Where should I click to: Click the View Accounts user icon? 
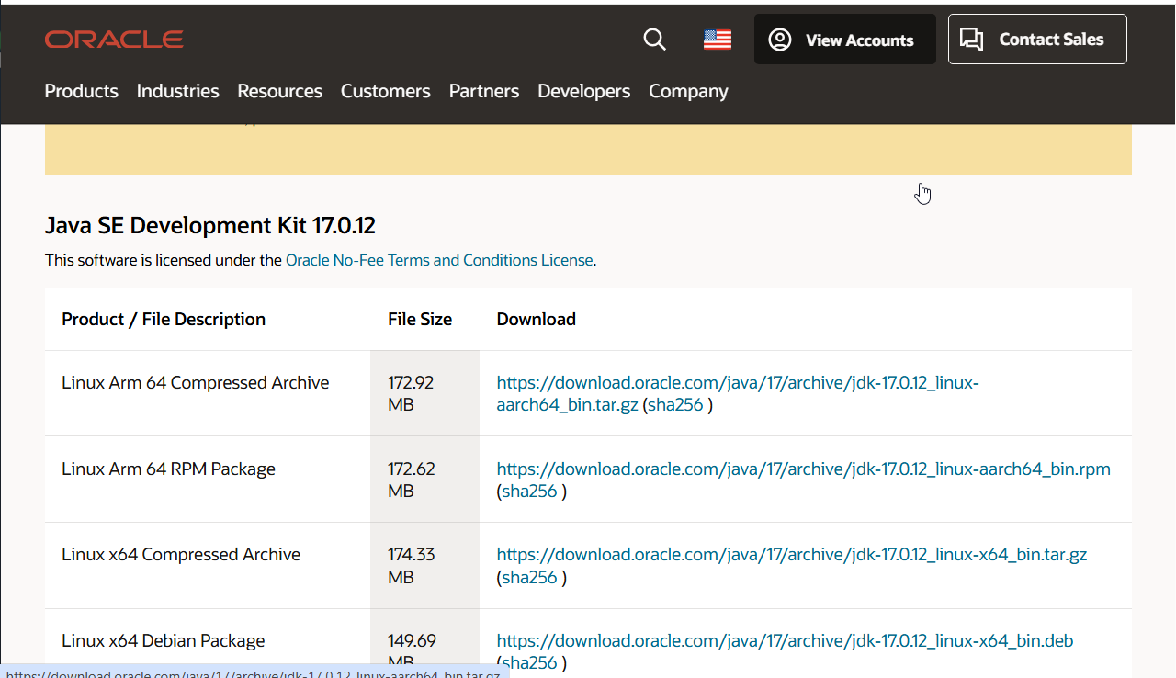point(780,40)
